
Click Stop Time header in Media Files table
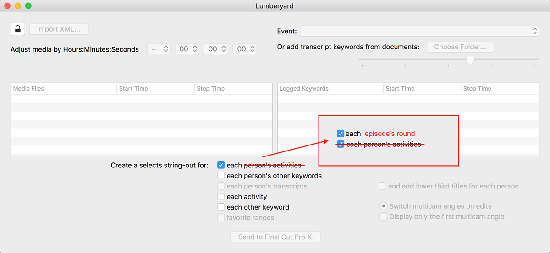pyautogui.click(x=233, y=88)
